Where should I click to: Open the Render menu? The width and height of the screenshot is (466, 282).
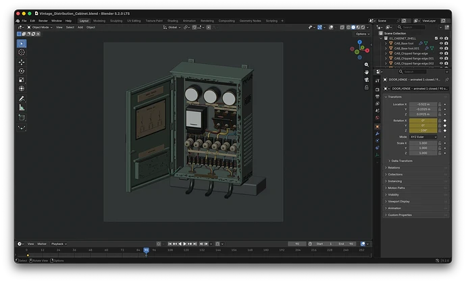tap(43, 21)
